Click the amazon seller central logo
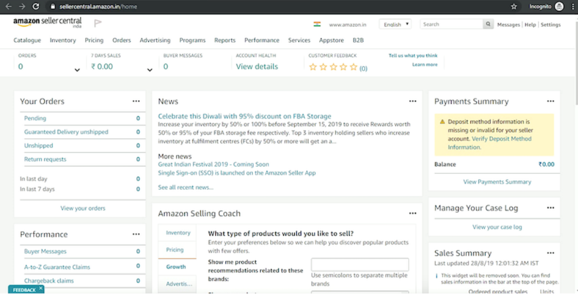This screenshot has width=578, height=294. pyautogui.click(x=47, y=22)
